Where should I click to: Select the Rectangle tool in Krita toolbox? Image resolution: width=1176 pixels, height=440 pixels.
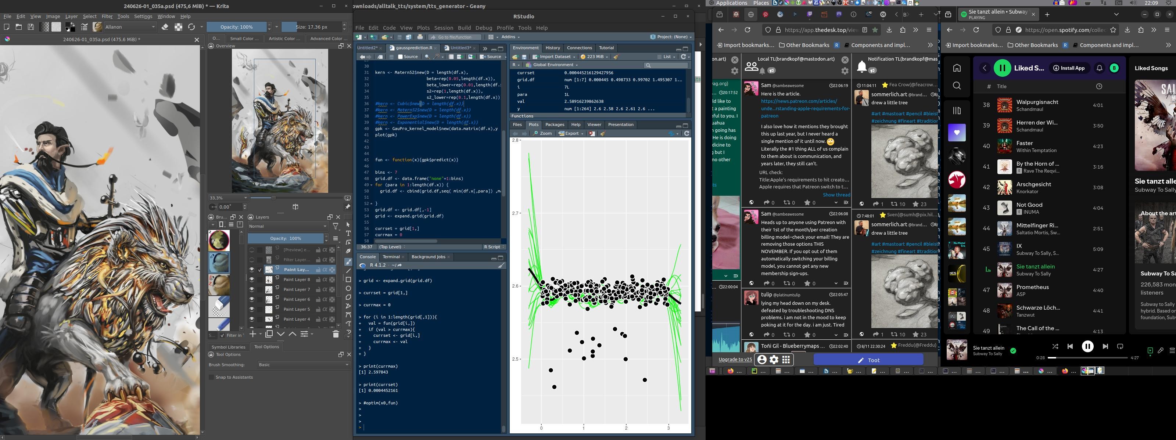[x=348, y=279]
